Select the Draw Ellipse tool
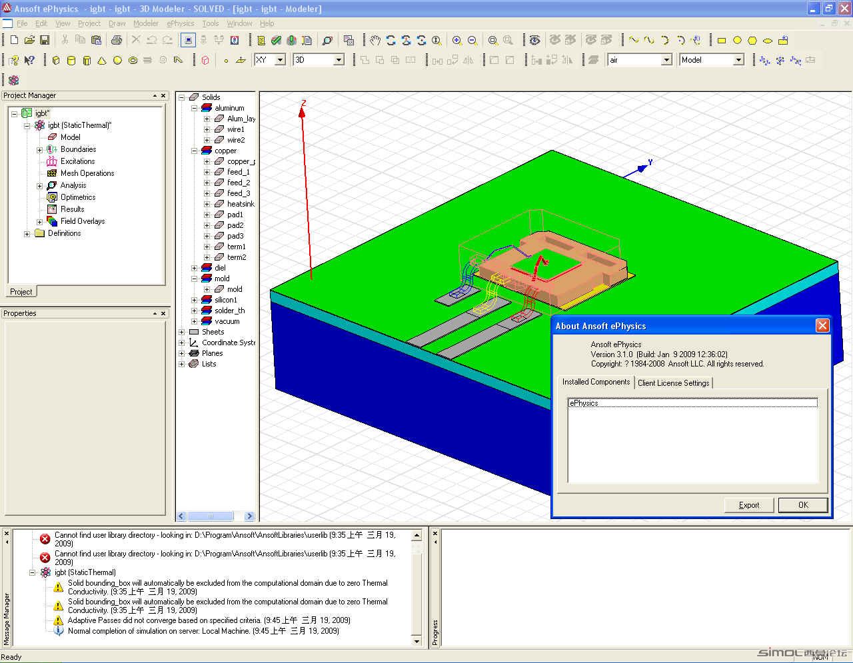This screenshot has width=853, height=663. point(768,41)
